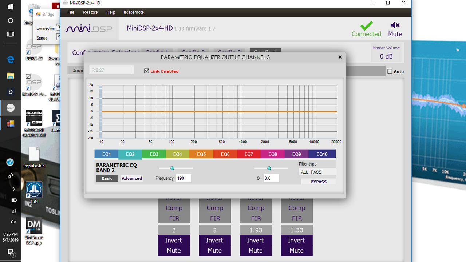
Task: Click the delay value 1.93
Action: [x=256, y=230]
